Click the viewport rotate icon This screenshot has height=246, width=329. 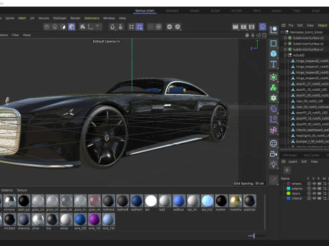(258, 35)
